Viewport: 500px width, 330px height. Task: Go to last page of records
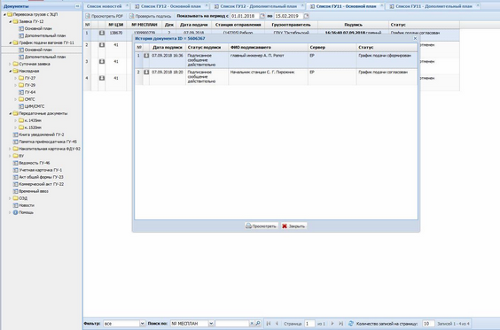tap(341, 323)
